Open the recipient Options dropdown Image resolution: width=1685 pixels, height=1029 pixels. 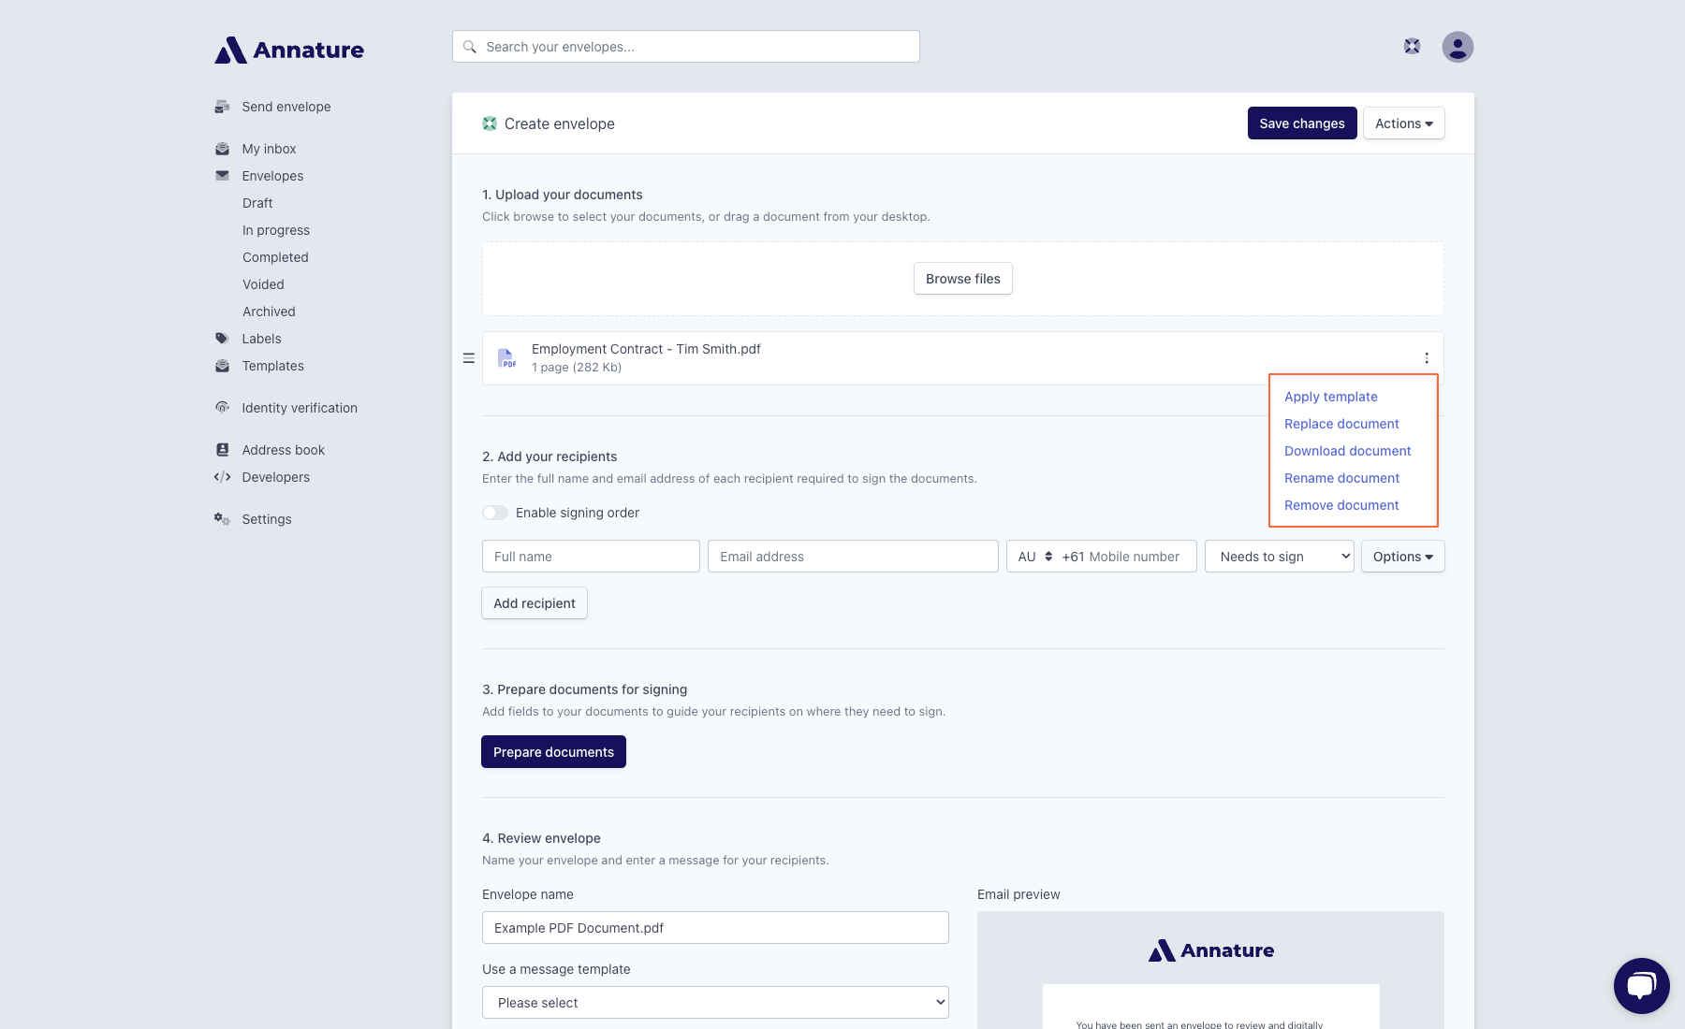1403,557
